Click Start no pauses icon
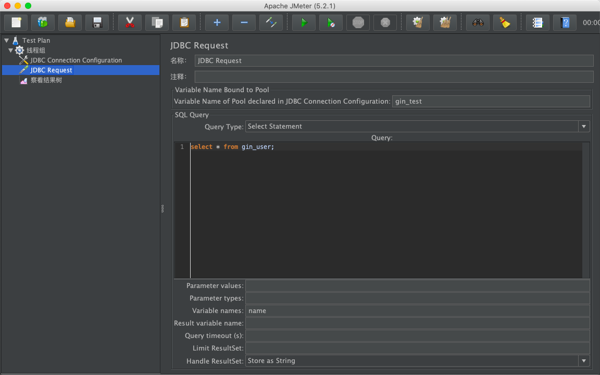Image resolution: width=600 pixels, height=375 pixels. coord(331,22)
